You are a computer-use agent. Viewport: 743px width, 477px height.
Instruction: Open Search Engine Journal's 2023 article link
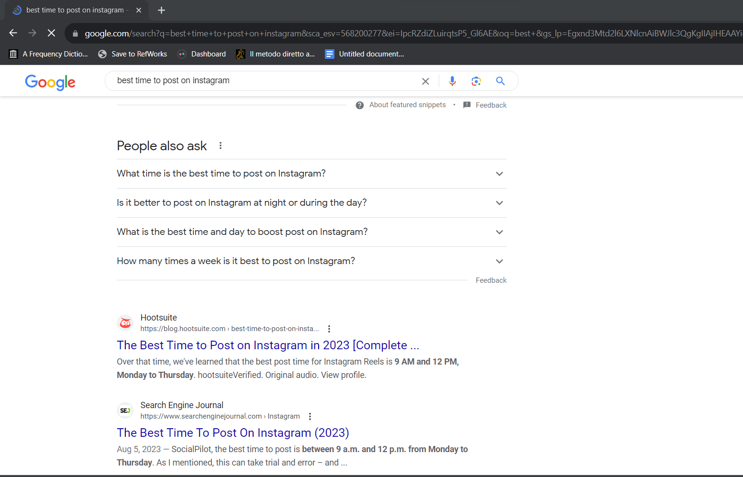tap(233, 433)
